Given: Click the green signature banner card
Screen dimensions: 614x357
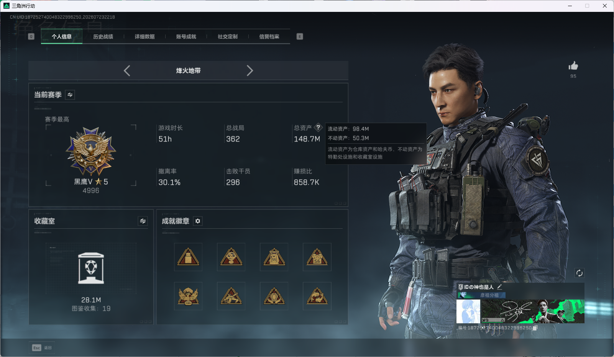Looking at the screenshot, I should tap(533, 311).
